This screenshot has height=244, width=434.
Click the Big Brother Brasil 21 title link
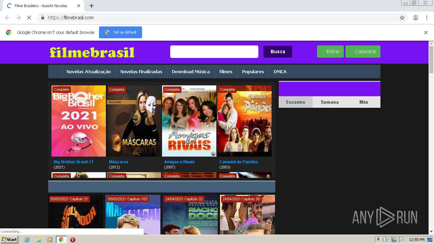click(73, 162)
